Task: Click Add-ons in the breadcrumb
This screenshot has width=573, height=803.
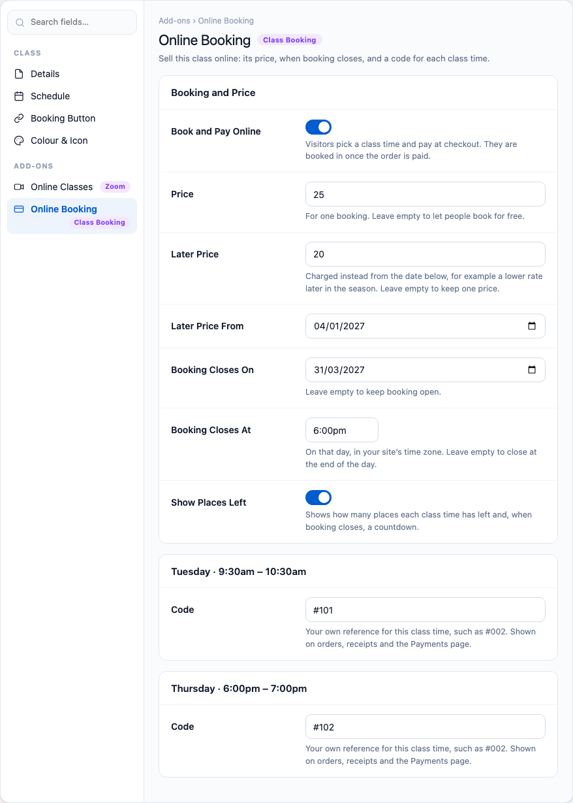Action: [x=175, y=21]
